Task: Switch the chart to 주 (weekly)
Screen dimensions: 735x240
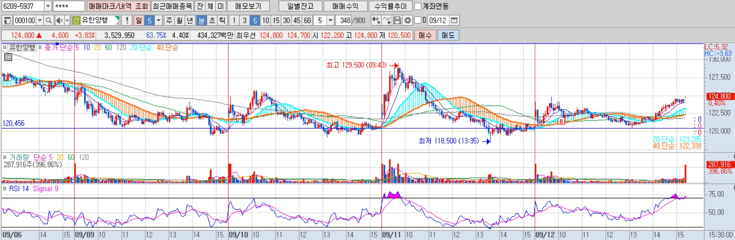Action: pyautogui.click(x=169, y=20)
